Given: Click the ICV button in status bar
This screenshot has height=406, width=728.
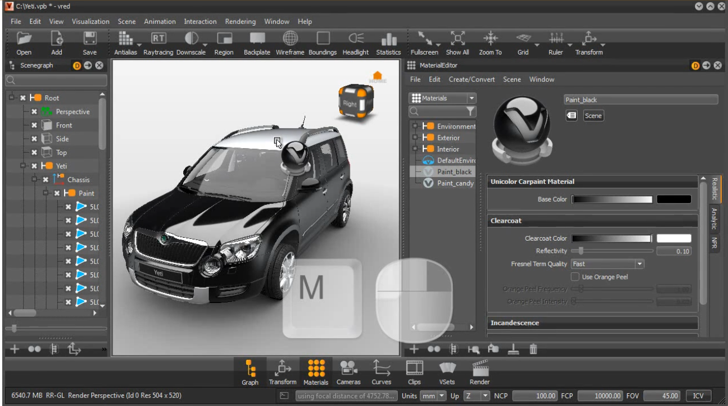Looking at the screenshot, I should click(x=698, y=396).
